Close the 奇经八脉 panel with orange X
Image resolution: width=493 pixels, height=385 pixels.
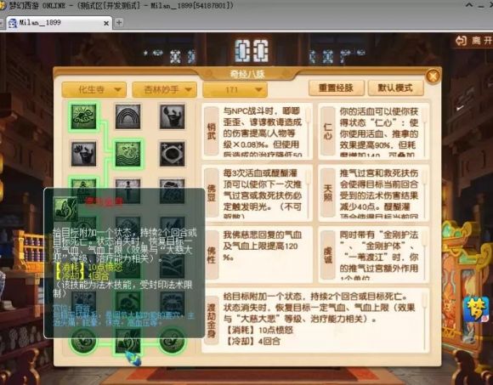pos(433,76)
